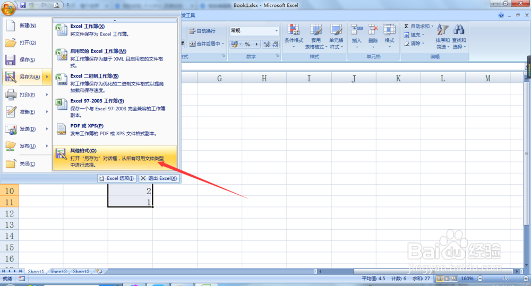
Task: Click the decrease decimal icon
Action: pos(275,45)
